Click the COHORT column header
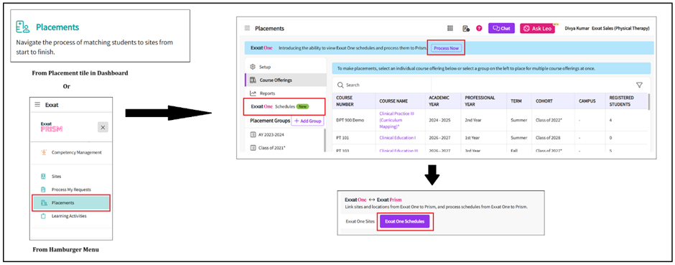Screen dimensions: 675x265 544,101
